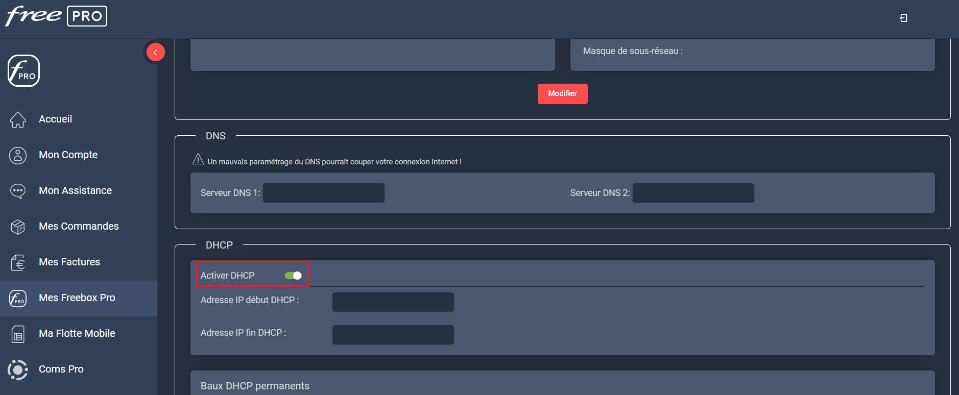Image resolution: width=959 pixels, height=395 pixels.
Task: Click the Free Pro logo in header
Action: 56,16
